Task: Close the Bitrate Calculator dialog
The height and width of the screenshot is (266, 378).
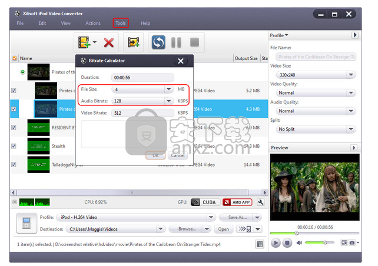Action: point(181,61)
